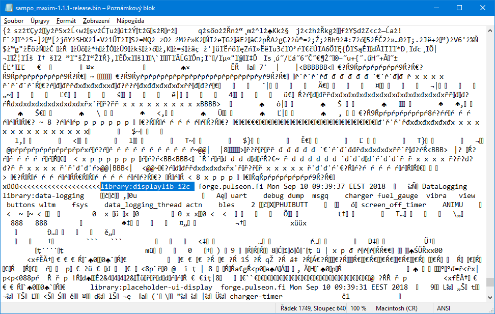Click forge.pulseon.fi before 09:39:37 timestamp

click(x=231, y=186)
